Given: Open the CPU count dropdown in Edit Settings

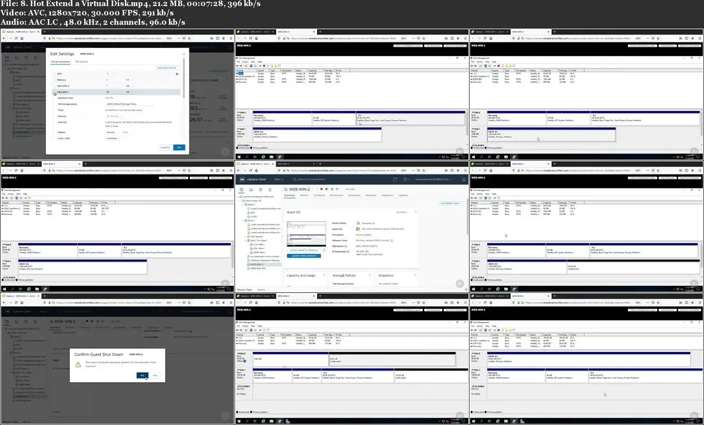Looking at the screenshot, I should click(110, 74).
